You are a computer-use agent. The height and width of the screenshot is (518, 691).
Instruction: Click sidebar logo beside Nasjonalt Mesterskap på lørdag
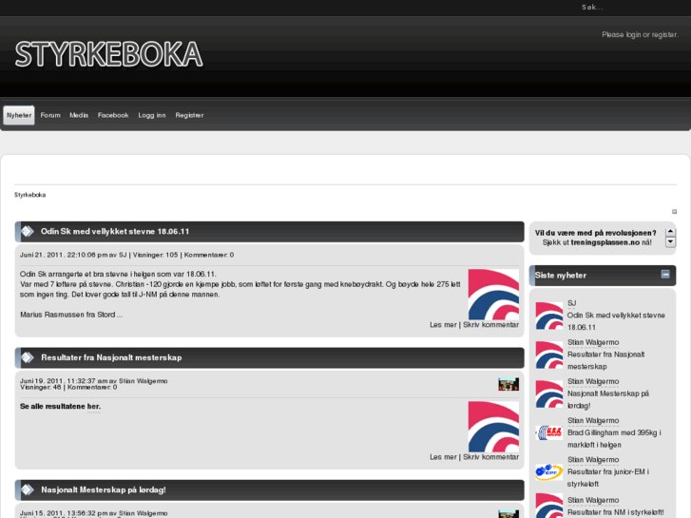tap(549, 394)
